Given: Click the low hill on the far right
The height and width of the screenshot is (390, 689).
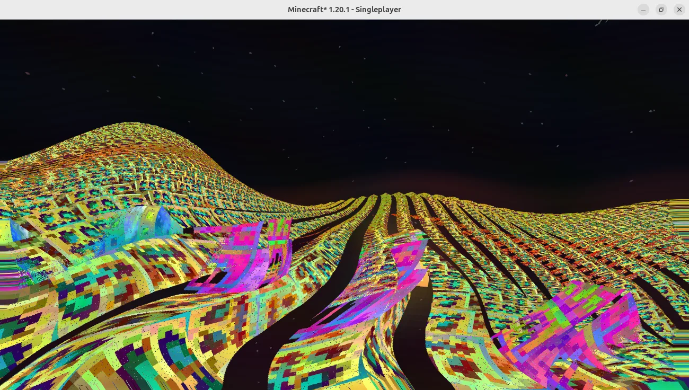Looking at the screenshot, I should (636, 209).
